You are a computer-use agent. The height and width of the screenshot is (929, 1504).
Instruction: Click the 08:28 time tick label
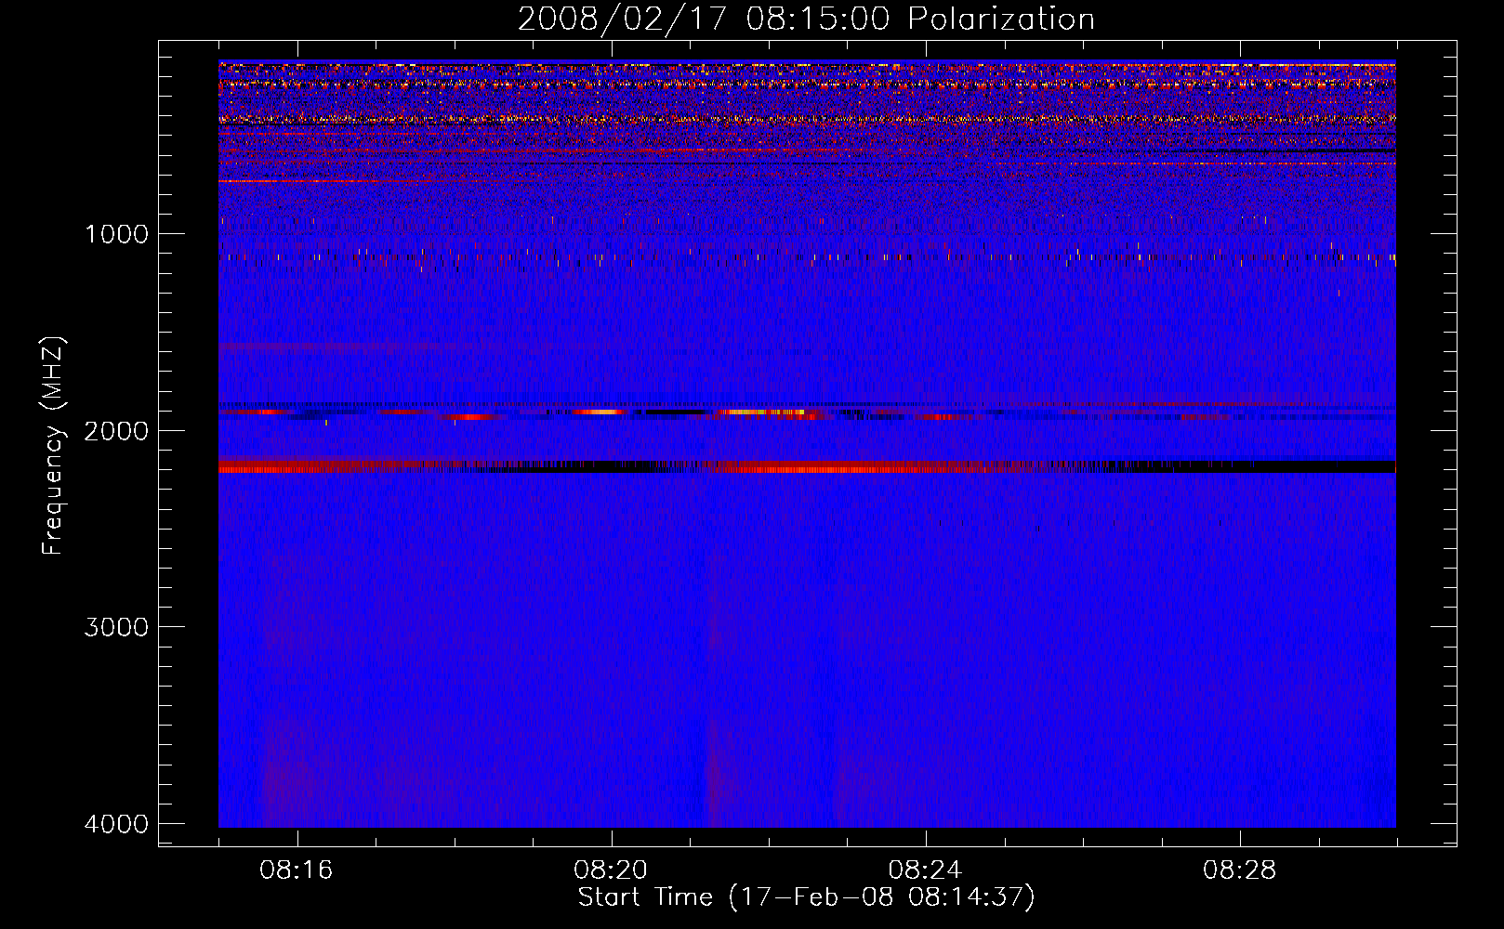[x=1239, y=870]
